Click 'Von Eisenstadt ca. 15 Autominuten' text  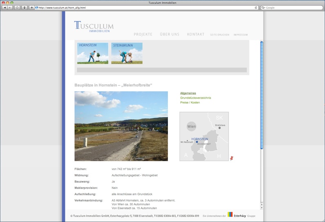pyautogui.click(x=134, y=208)
